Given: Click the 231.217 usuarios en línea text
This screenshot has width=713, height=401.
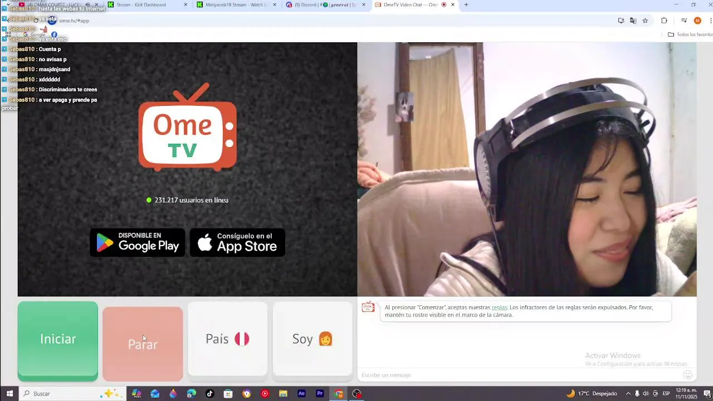Looking at the screenshot, I should click(x=191, y=200).
